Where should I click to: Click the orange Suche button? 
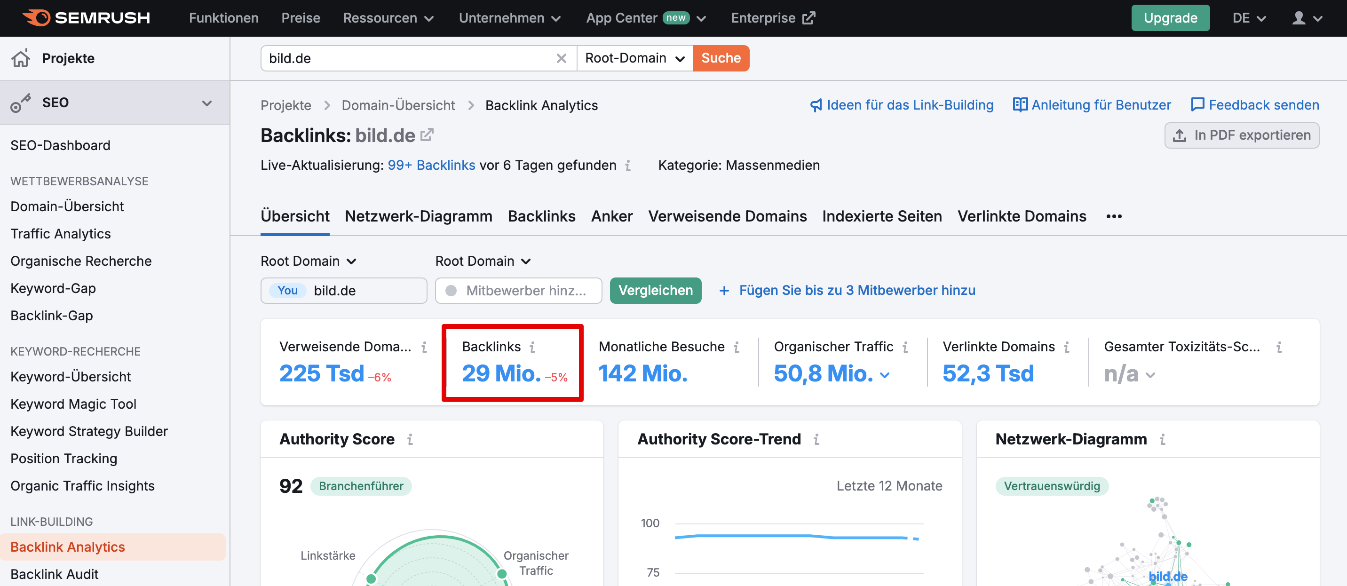point(721,58)
